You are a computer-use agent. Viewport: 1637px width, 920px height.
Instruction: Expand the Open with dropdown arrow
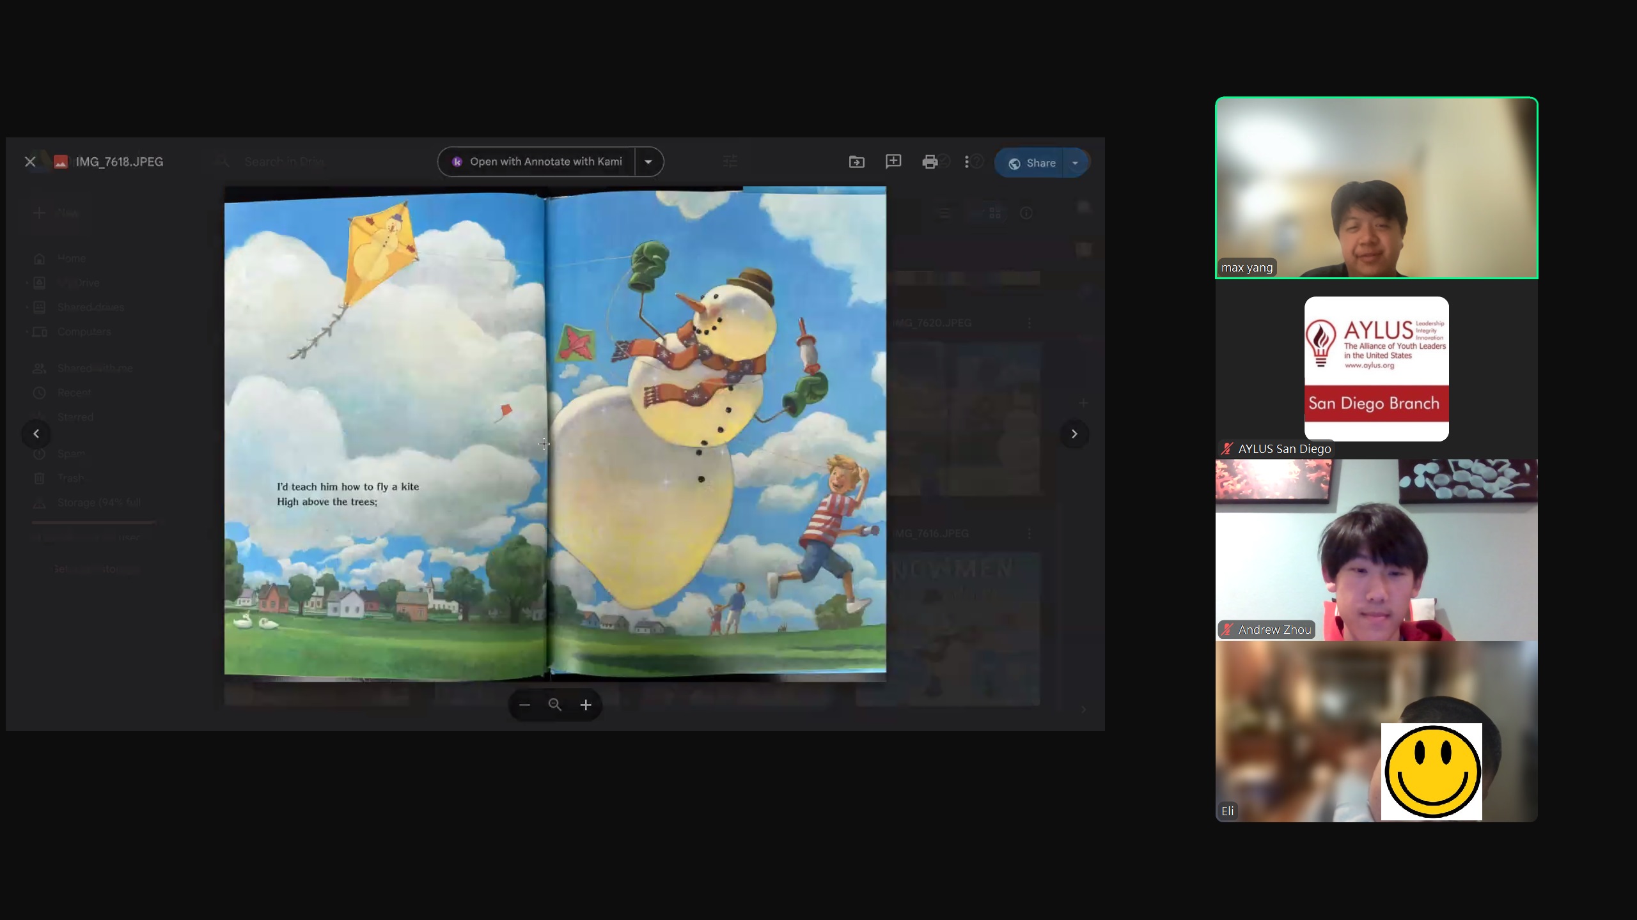click(648, 162)
